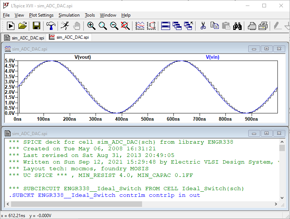This screenshot has width=290, height=219.
Task: Click the Print icon
Action: 263,26
